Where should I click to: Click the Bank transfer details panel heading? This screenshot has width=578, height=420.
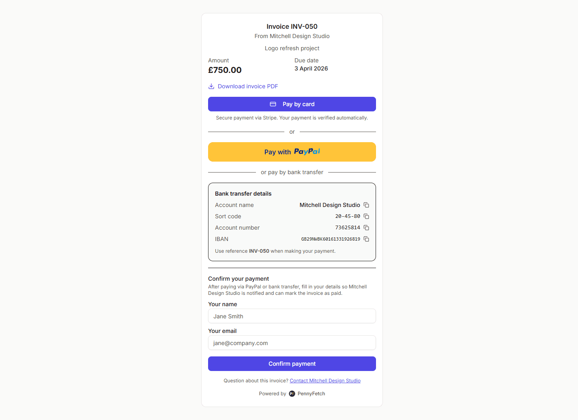[x=243, y=194]
